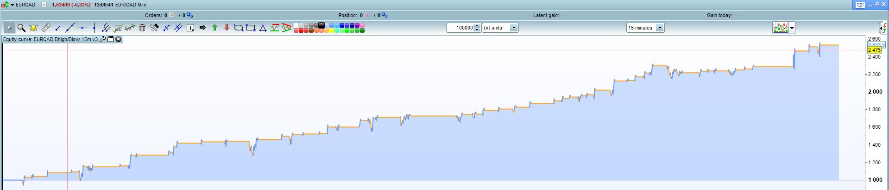
Task: Select the triangle drawing tool
Action: coord(263,28)
